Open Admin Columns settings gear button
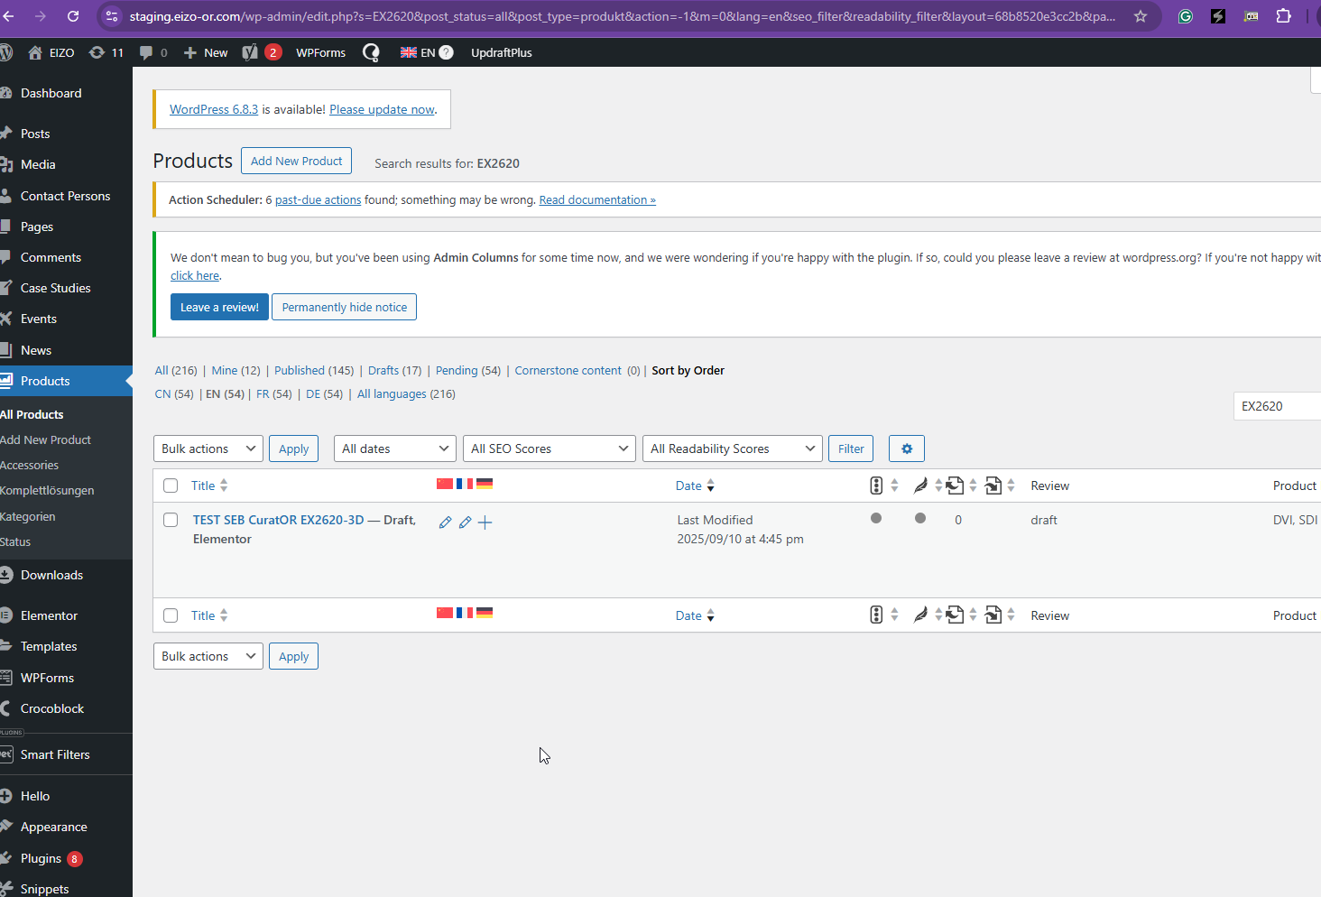 coord(907,448)
